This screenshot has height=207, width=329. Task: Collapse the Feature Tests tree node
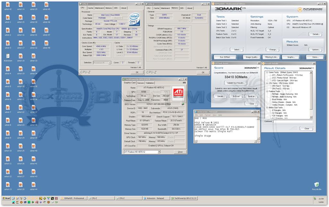click(x=267, y=91)
